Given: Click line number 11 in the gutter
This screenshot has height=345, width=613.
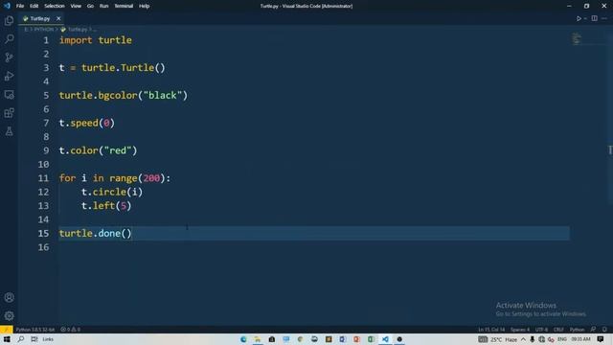Looking at the screenshot, I should pyautogui.click(x=43, y=178).
